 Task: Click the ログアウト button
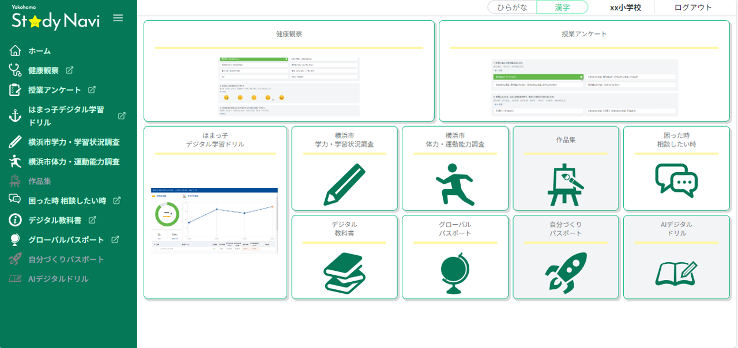(693, 7)
